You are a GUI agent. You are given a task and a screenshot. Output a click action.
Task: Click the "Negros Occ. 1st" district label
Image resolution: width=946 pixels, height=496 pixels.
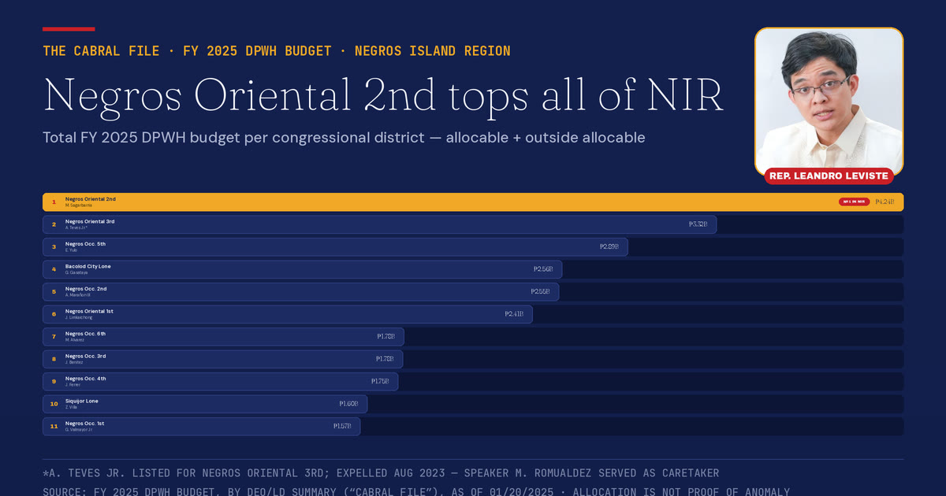(x=85, y=424)
